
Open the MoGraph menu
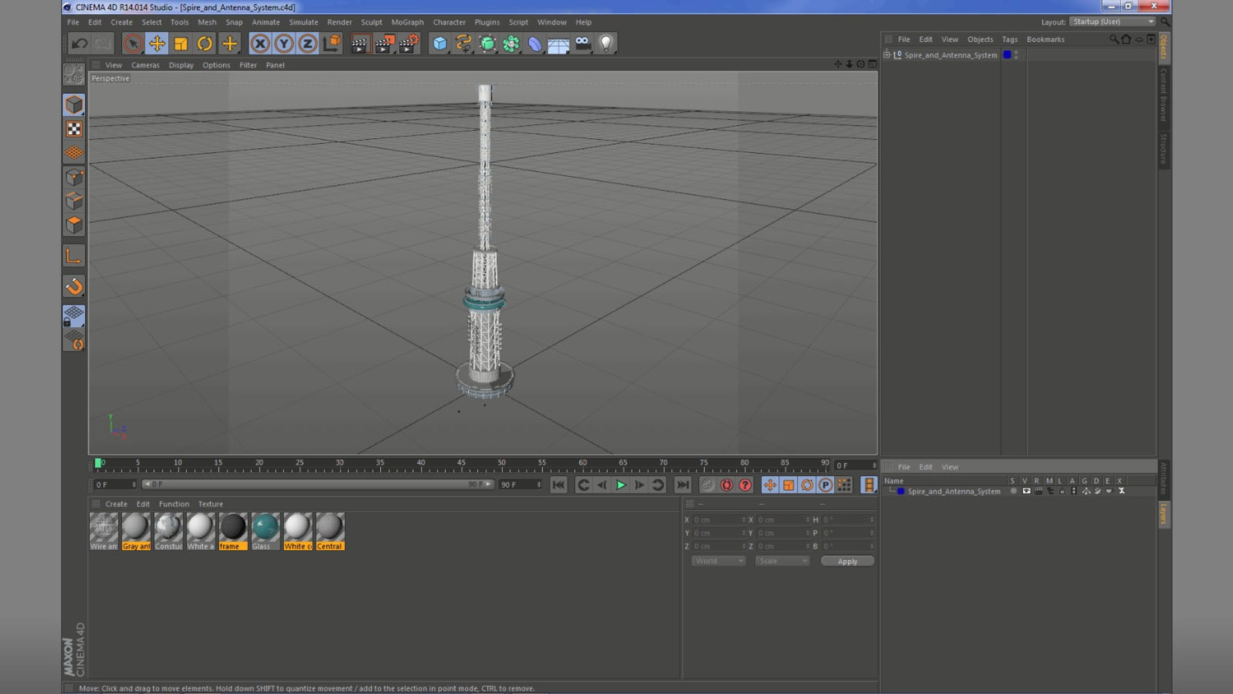point(407,22)
